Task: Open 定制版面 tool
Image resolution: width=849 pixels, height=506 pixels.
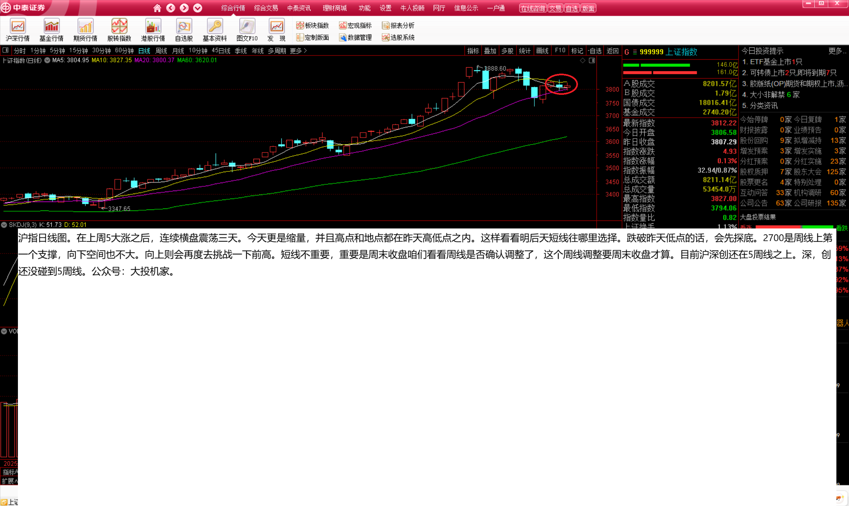Action: 313,37
